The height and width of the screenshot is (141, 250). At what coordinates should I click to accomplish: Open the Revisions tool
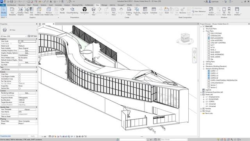182,10
